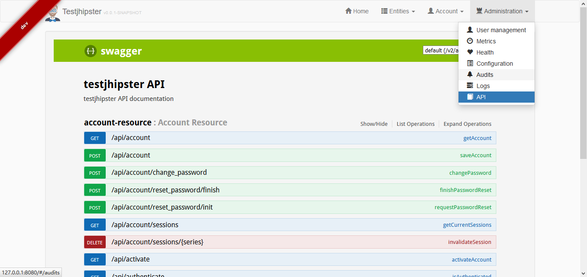Click the API book icon
The height and width of the screenshot is (277, 587).
(470, 97)
